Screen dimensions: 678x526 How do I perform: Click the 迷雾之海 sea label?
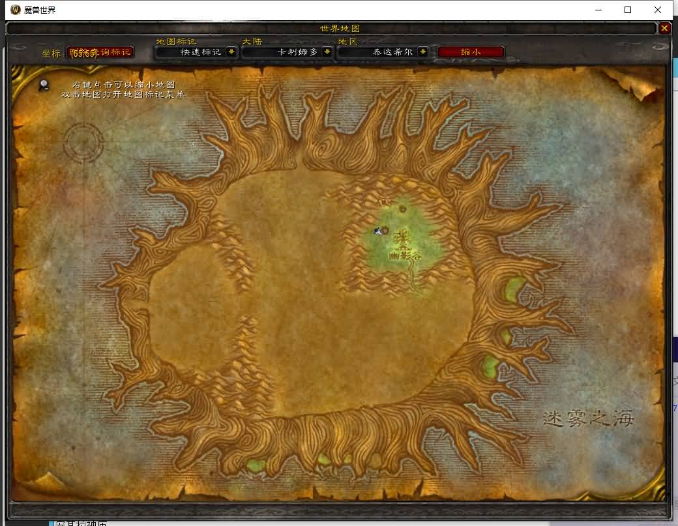(x=588, y=418)
